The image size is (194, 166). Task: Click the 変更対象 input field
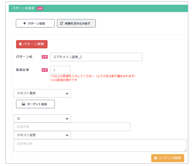pos(72,127)
